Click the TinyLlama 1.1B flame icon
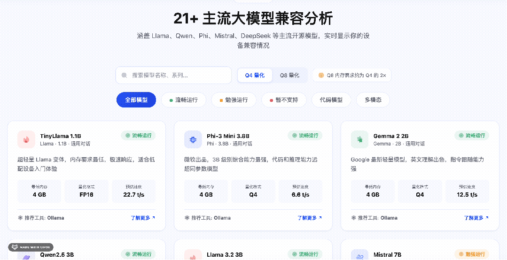Screen dimensions: 507x260 coord(26,139)
